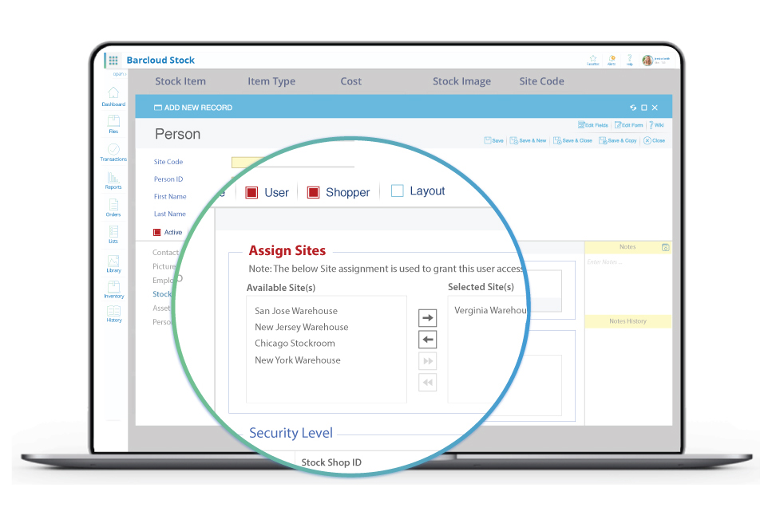Viewport: 780px width, 519px height.
Task: Expand the sidebar with the open link
Action: click(x=120, y=74)
